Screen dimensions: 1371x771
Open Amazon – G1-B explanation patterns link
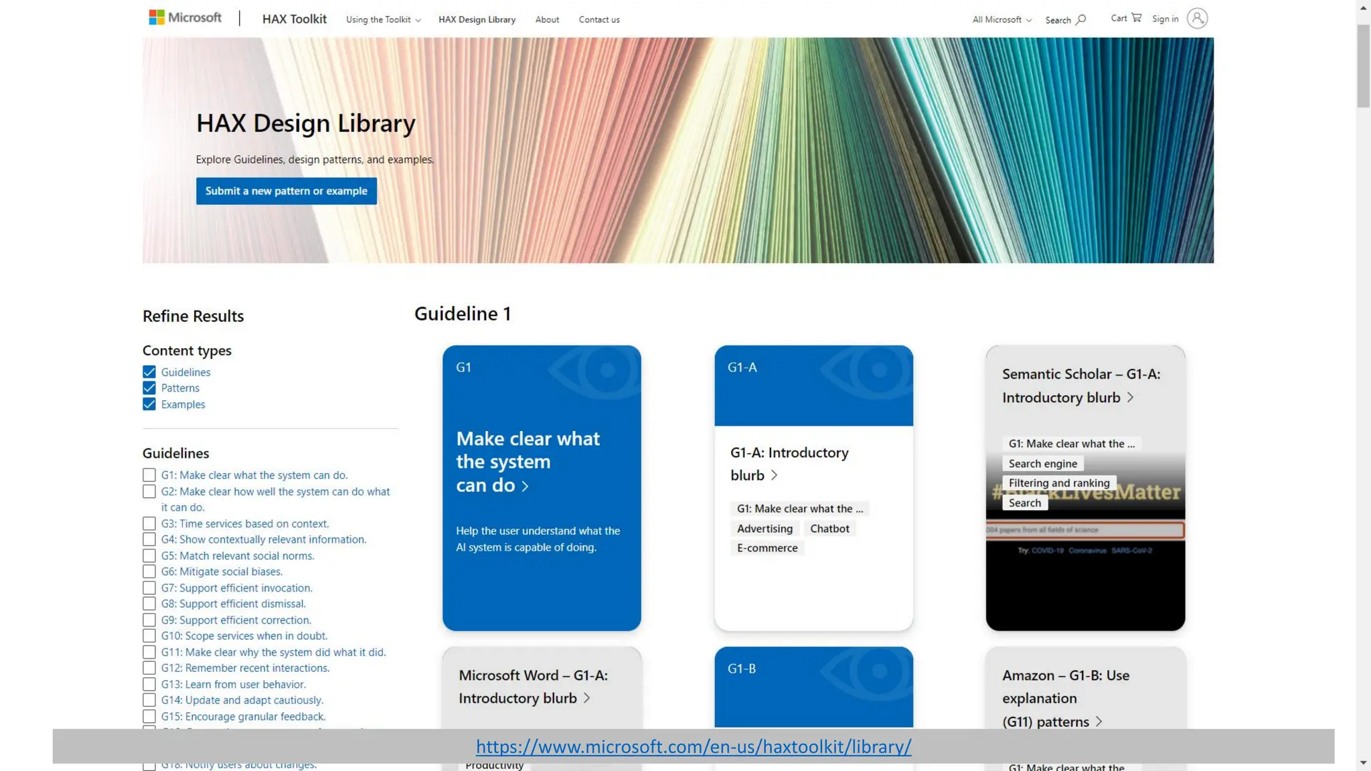point(1066,698)
